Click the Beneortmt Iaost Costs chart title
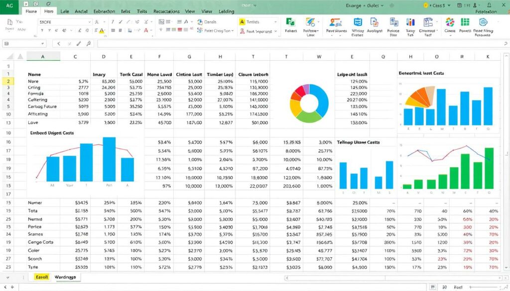 (421, 74)
